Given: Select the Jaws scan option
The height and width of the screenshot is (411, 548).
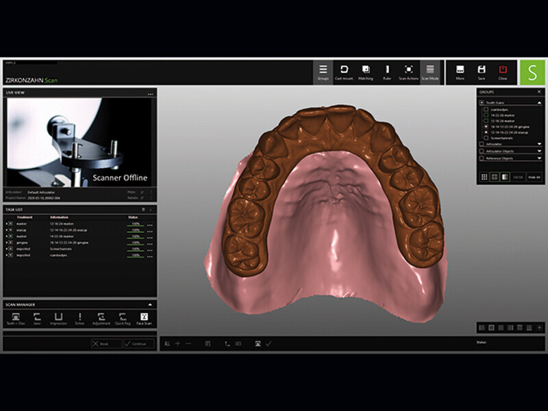Looking at the screenshot, I should pos(37,318).
